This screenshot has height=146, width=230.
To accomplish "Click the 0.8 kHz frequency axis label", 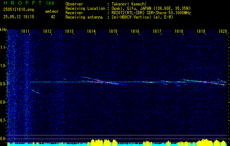I will pyautogui.click(x=3, y=102).
